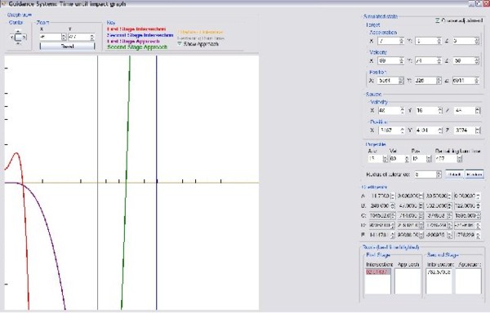Step the Target Position X spinner
Viewport: 490px width, 313px height.
(401, 81)
